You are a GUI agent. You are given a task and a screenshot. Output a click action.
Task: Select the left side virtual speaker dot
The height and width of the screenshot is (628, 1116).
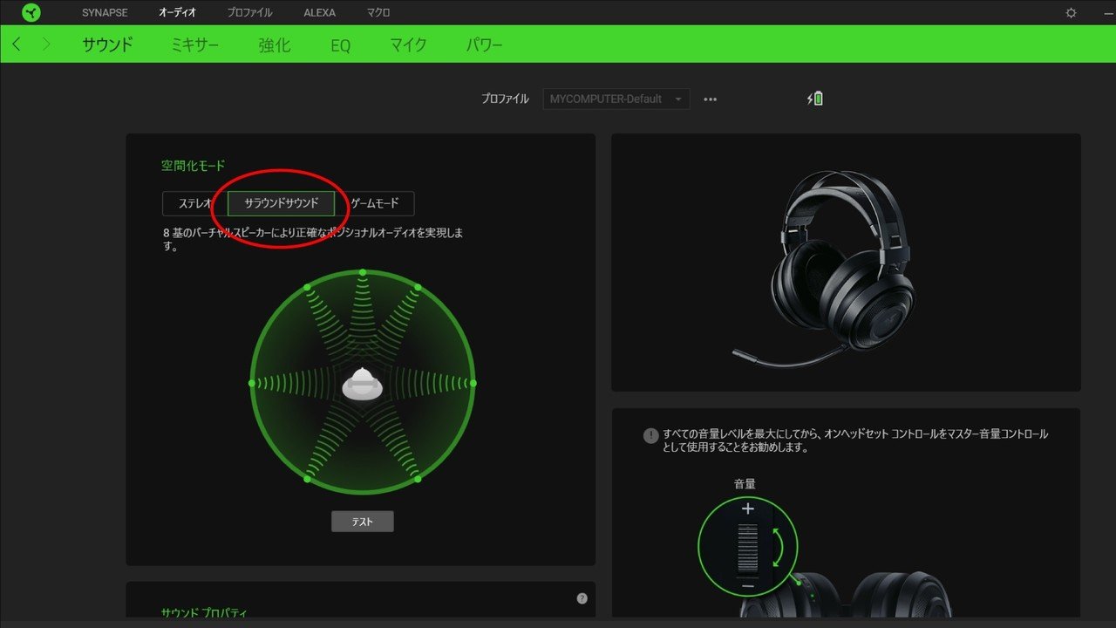(252, 383)
